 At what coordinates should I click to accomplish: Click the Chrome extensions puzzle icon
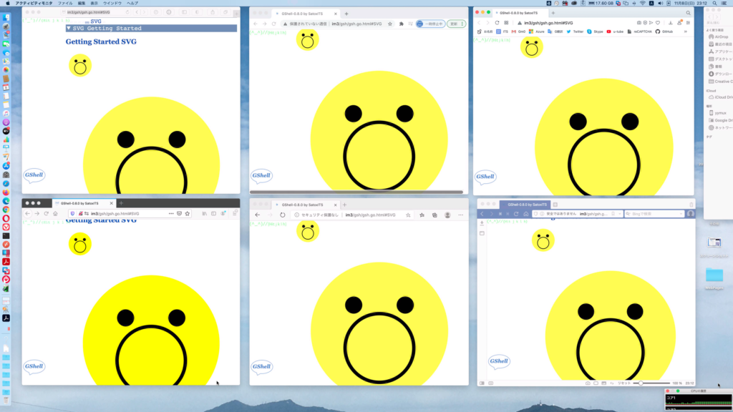(x=402, y=24)
